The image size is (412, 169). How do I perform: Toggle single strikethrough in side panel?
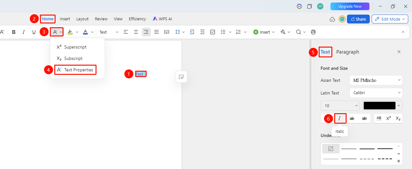pyautogui.click(x=352, y=118)
